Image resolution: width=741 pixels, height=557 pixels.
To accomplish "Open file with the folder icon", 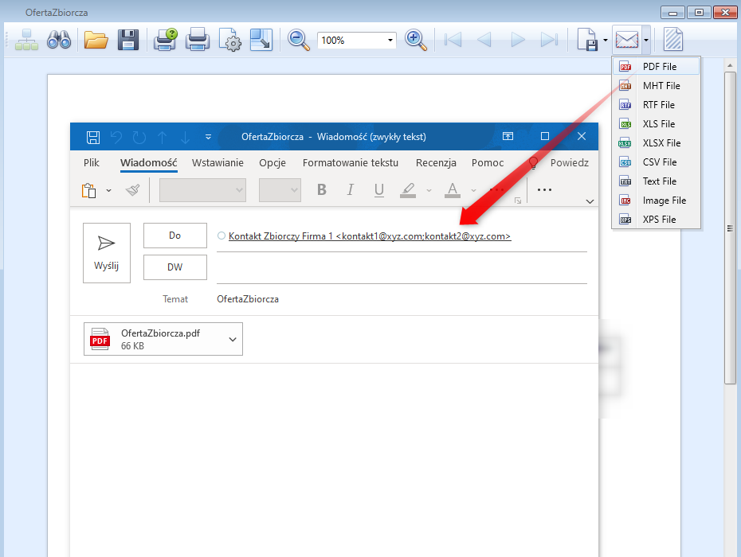I will 96,40.
